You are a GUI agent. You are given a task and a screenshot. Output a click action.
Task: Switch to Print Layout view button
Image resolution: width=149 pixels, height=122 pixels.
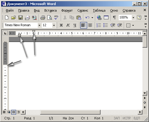(14, 112)
